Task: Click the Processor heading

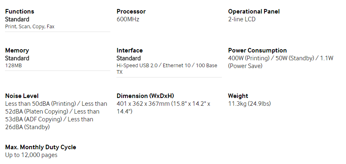Action: coord(131,11)
